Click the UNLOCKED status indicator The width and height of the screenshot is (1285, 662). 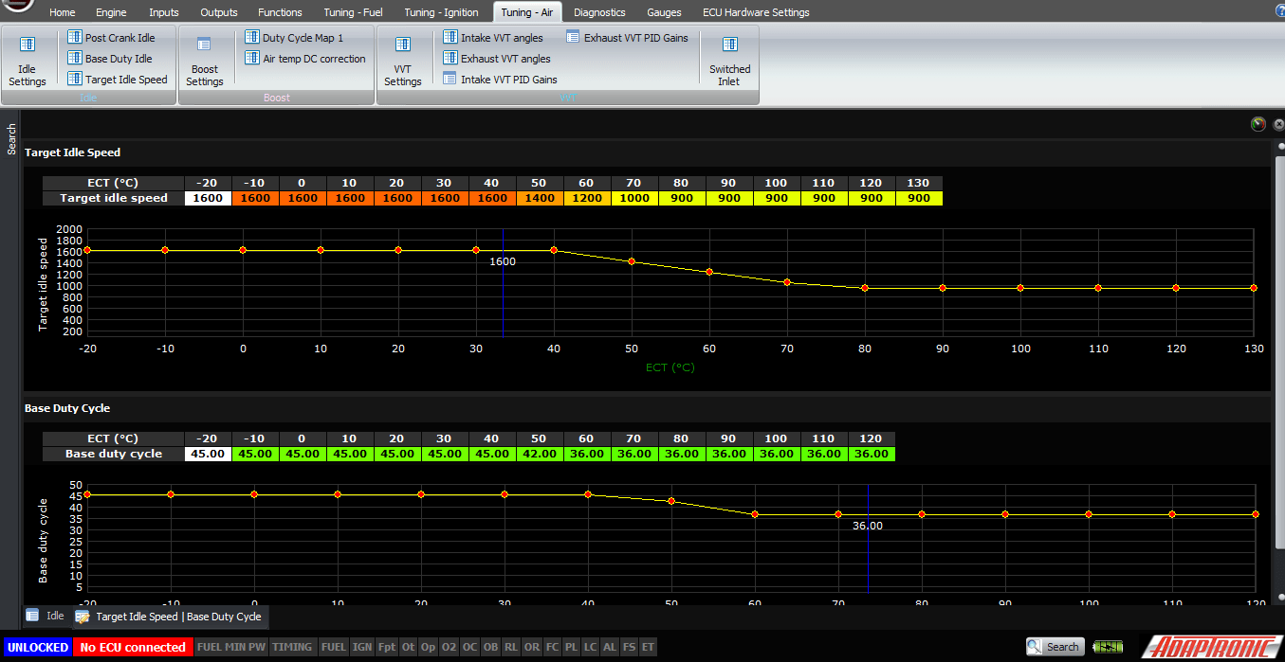[x=38, y=647]
